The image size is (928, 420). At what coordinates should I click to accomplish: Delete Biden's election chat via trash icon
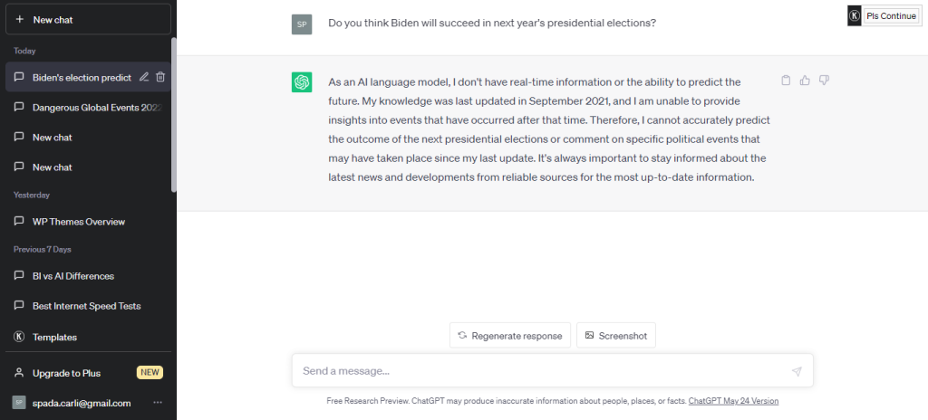(x=160, y=77)
